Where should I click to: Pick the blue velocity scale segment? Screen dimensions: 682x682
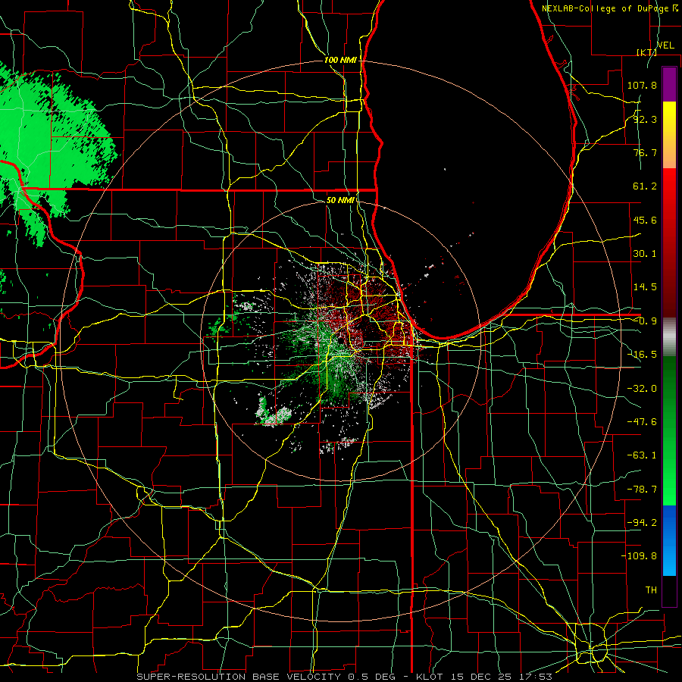(669, 522)
